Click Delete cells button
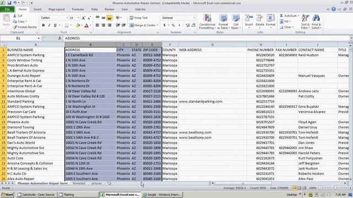Image resolution: width=353 pixels, height=198 pixels. pyautogui.click(x=260, y=21)
